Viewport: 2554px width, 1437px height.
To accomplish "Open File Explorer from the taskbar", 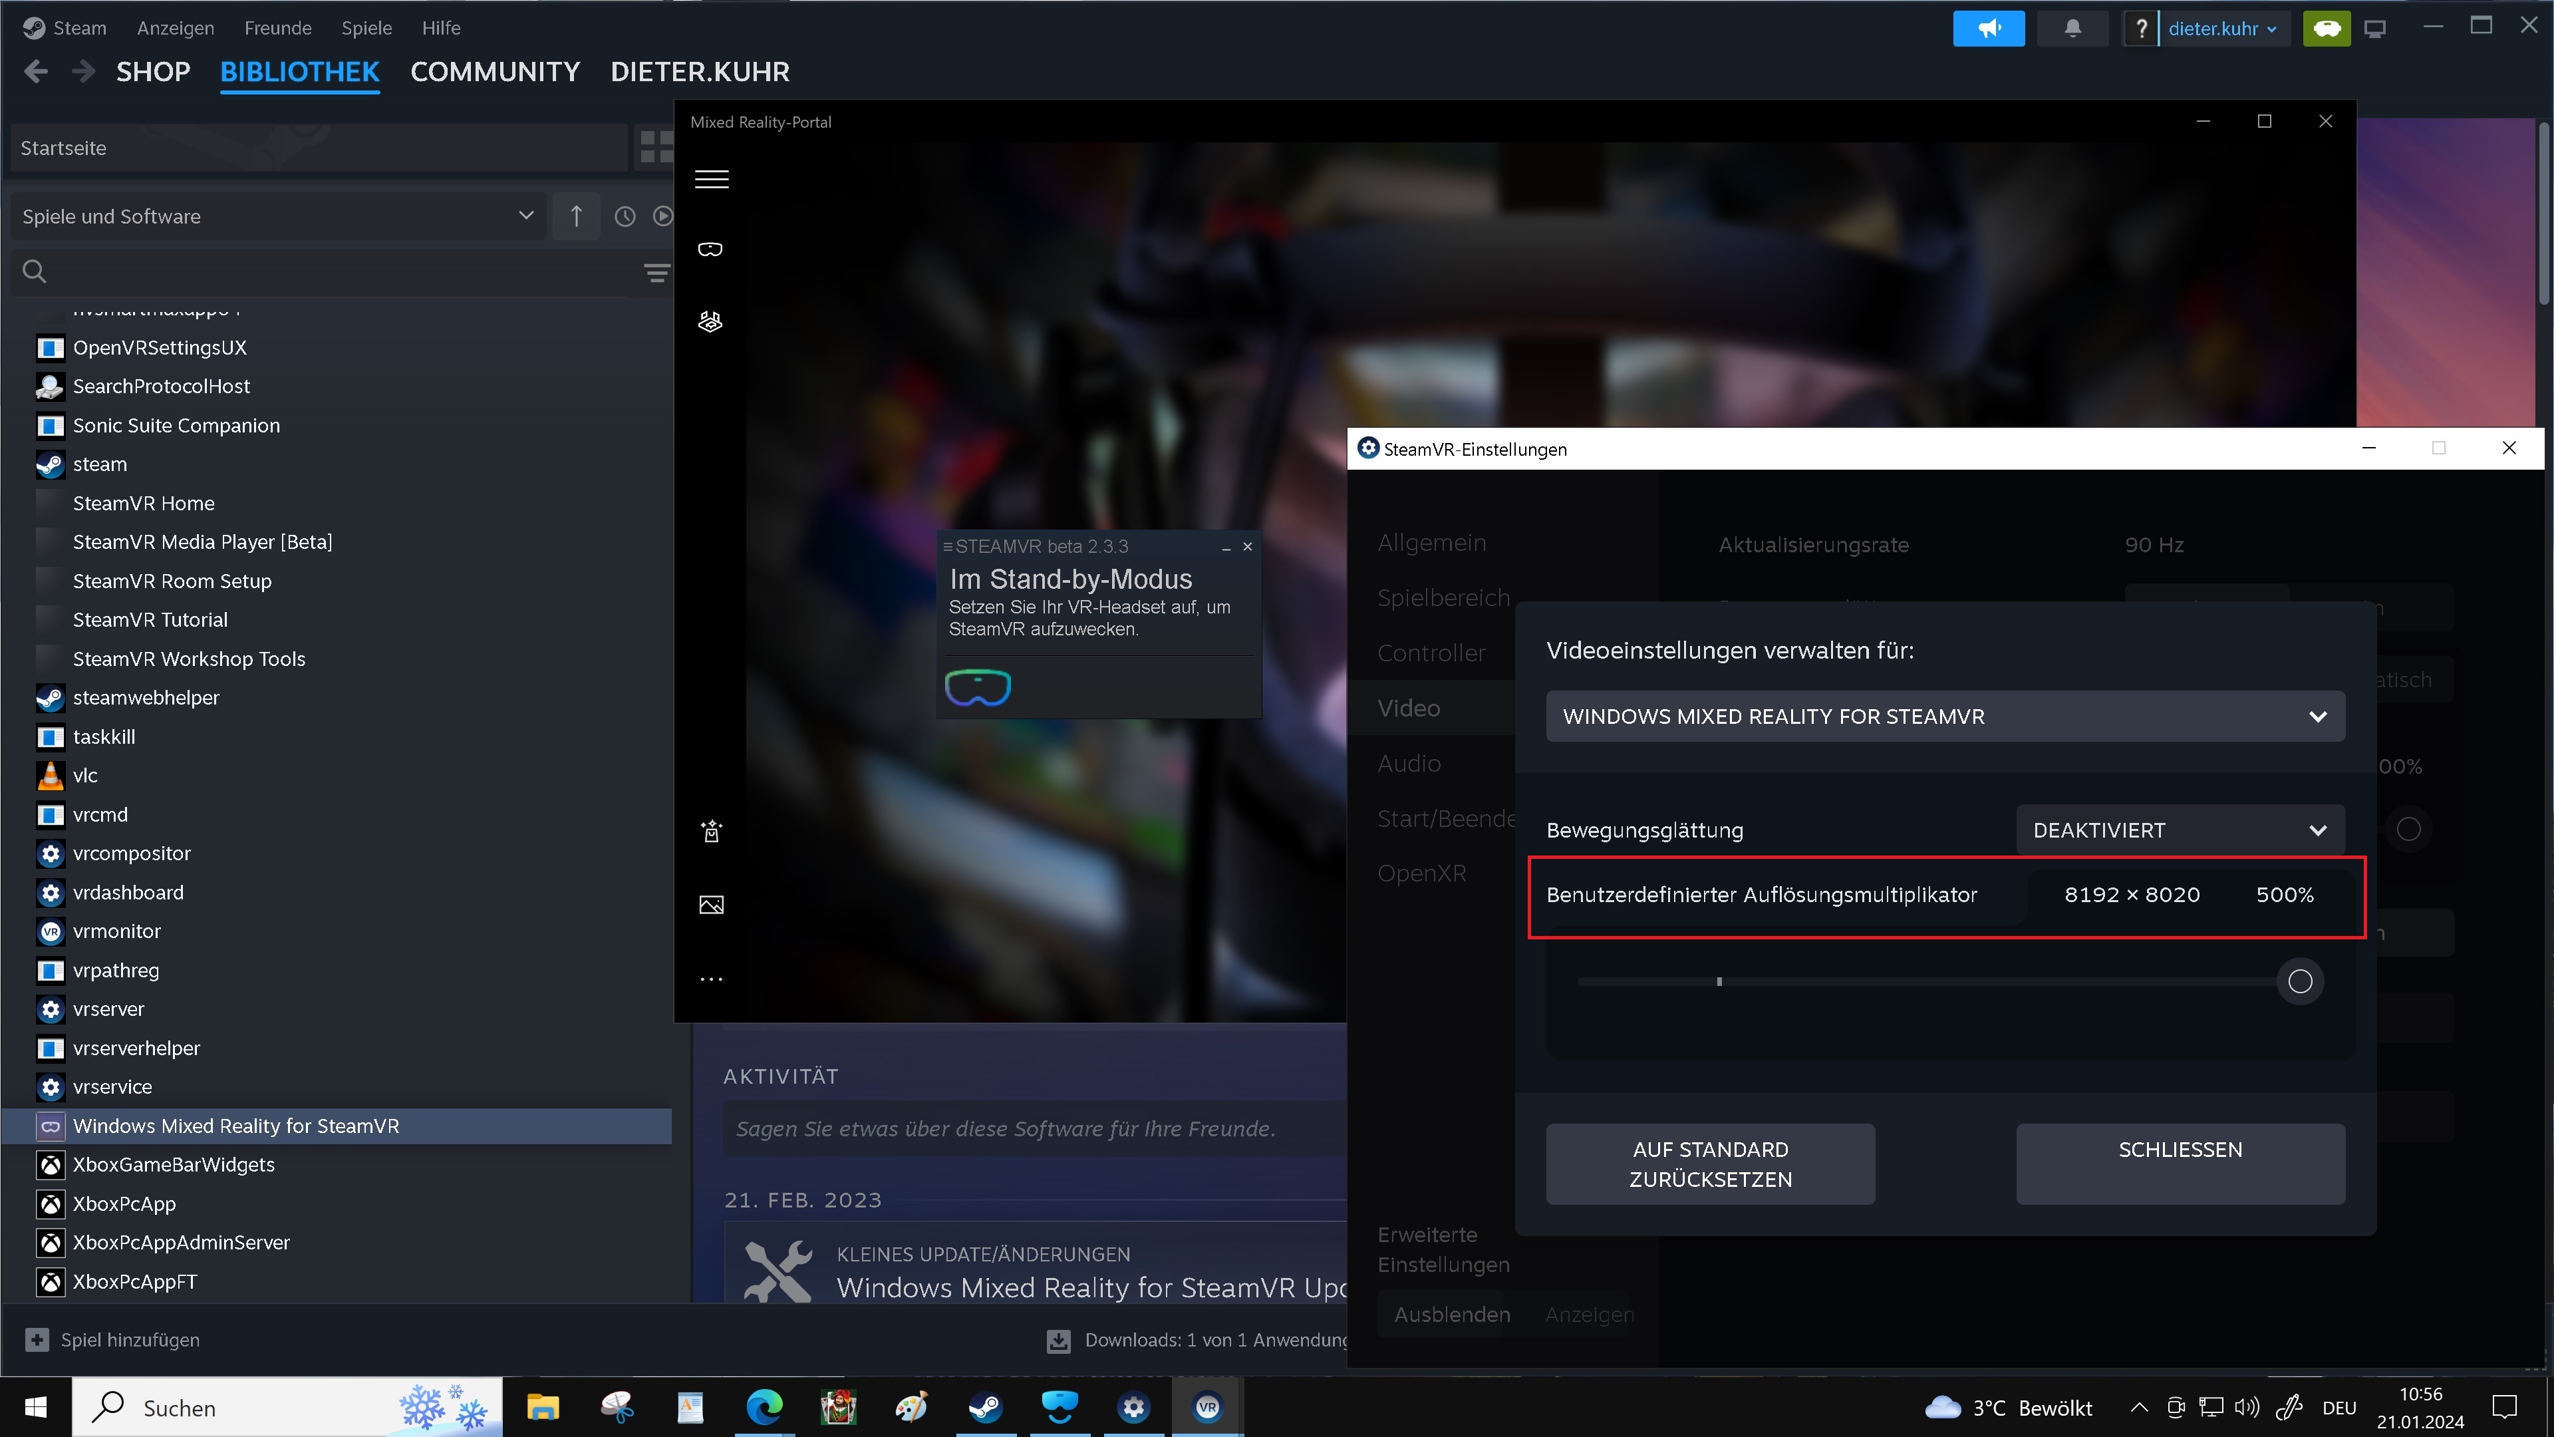I will [x=542, y=1407].
